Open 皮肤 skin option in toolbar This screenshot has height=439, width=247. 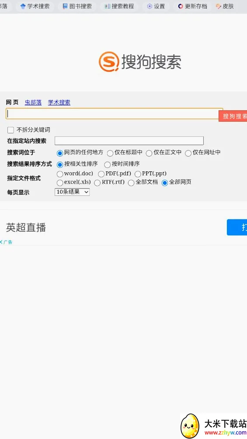(x=225, y=6)
